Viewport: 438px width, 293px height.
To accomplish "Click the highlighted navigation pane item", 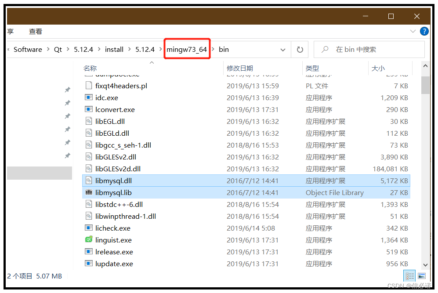I will (40, 173).
